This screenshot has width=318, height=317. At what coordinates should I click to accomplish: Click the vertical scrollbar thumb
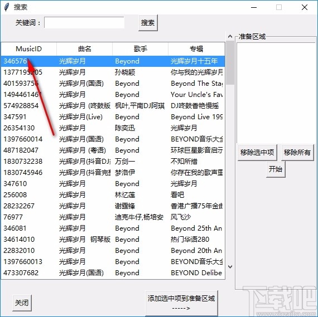click(x=230, y=62)
